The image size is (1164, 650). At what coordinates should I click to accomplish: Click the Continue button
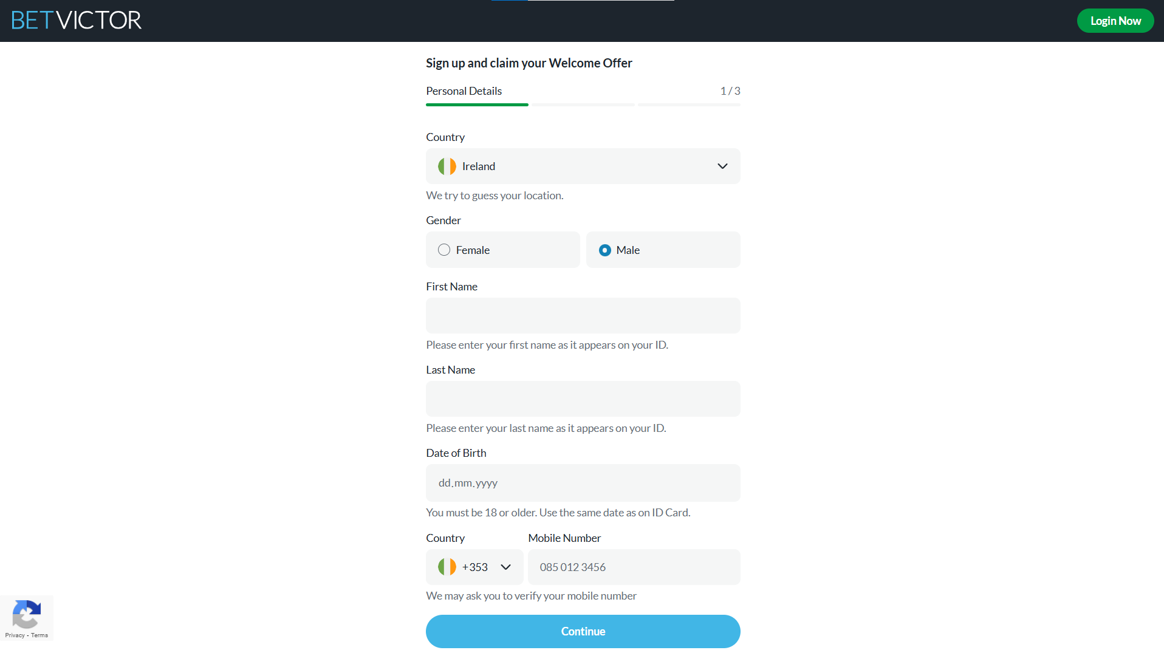click(x=583, y=631)
